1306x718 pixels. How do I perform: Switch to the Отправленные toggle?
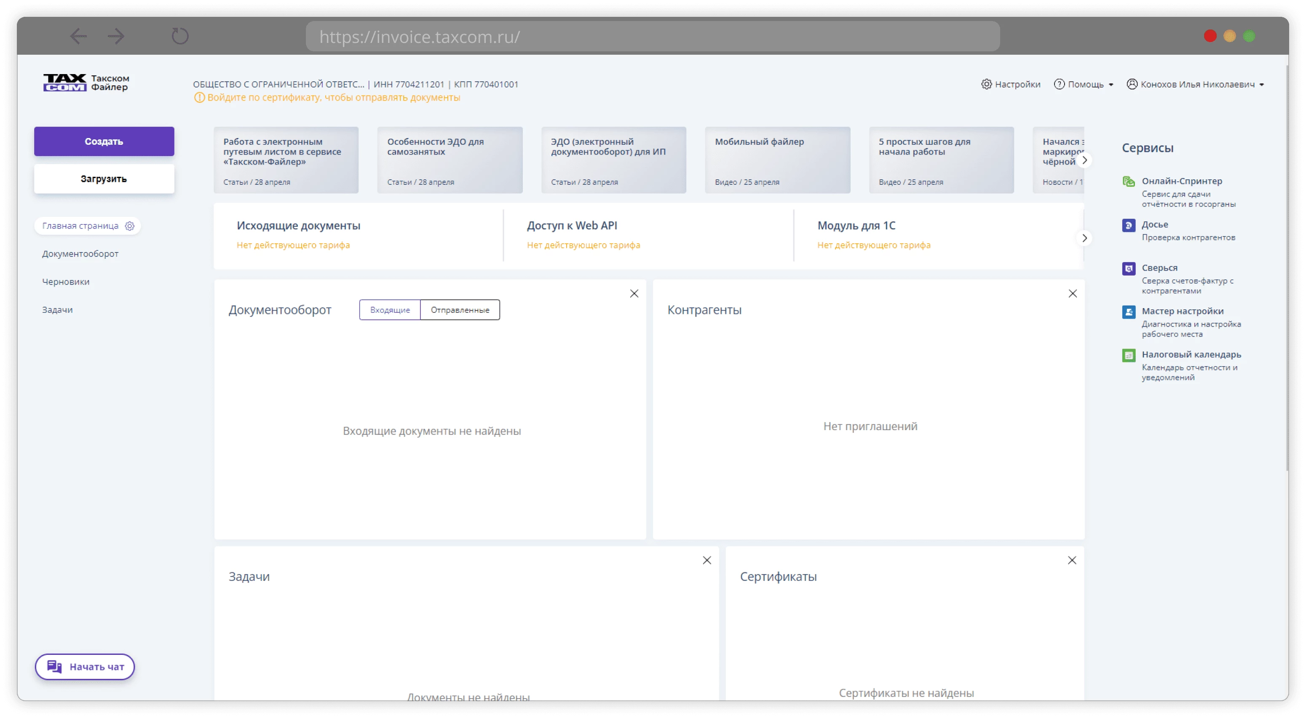(x=460, y=310)
